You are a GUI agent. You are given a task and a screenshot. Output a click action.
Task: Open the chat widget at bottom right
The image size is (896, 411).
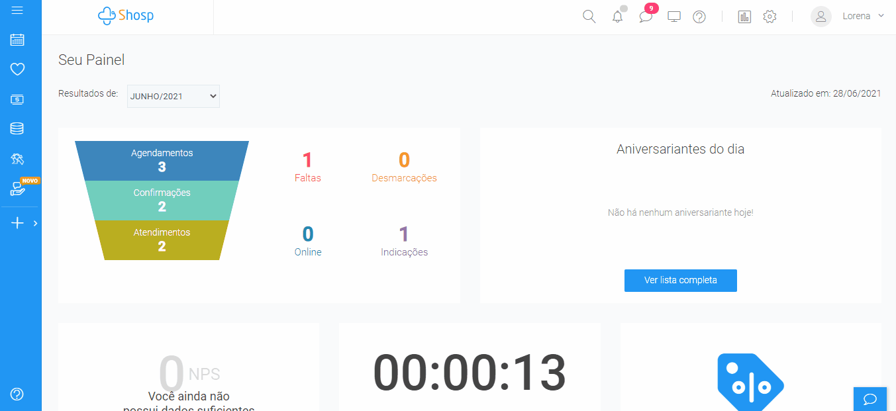coord(870,398)
